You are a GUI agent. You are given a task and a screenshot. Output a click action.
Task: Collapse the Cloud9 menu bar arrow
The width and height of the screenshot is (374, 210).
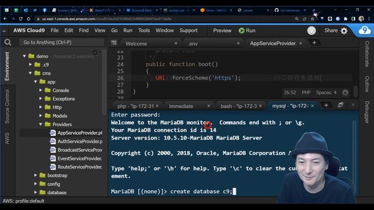pyautogui.click(x=4, y=31)
